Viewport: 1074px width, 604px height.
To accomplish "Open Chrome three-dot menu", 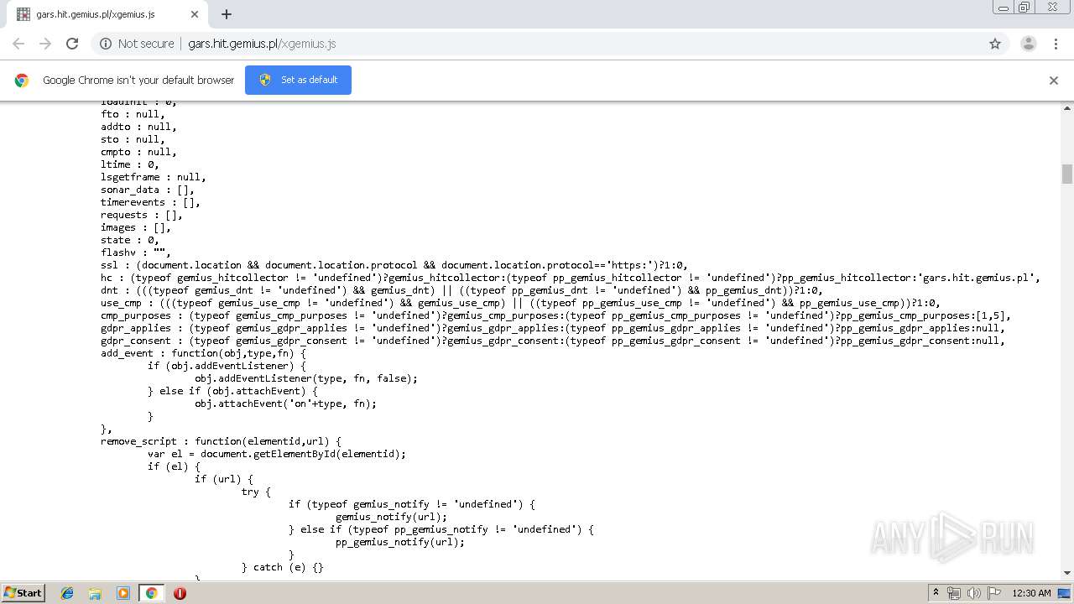I will [1056, 44].
